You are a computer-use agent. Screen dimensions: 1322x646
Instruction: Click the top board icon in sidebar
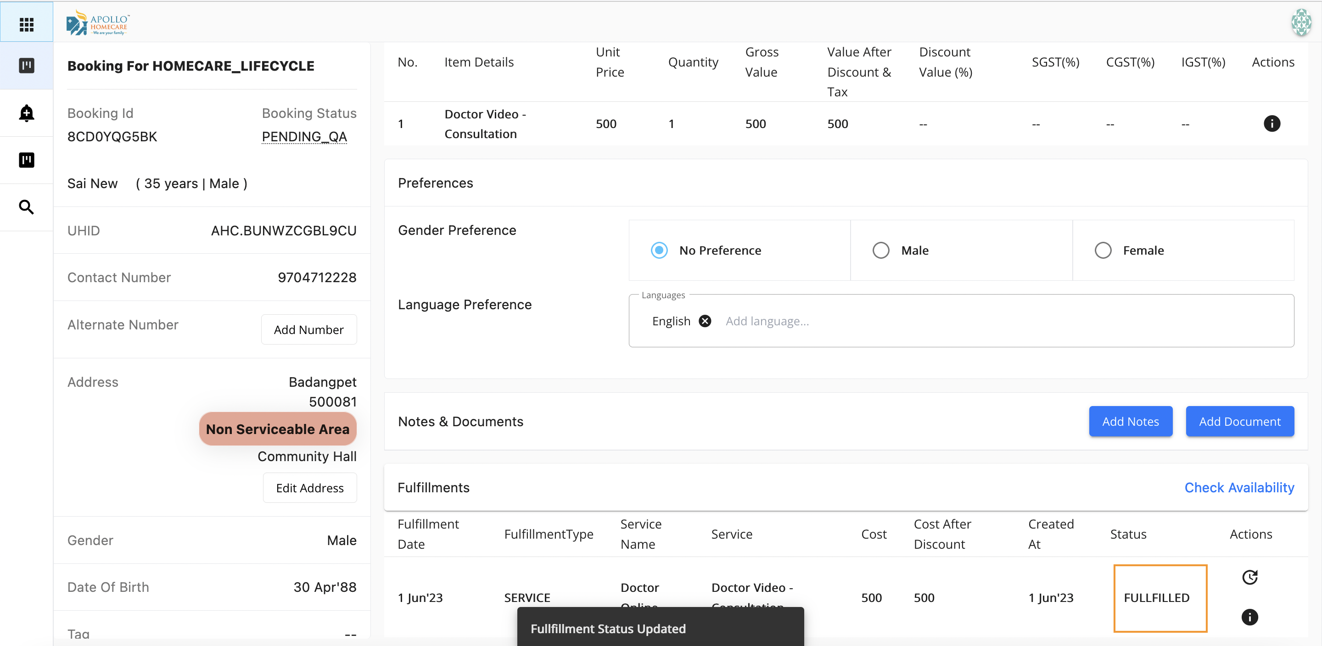tap(26, 66)
